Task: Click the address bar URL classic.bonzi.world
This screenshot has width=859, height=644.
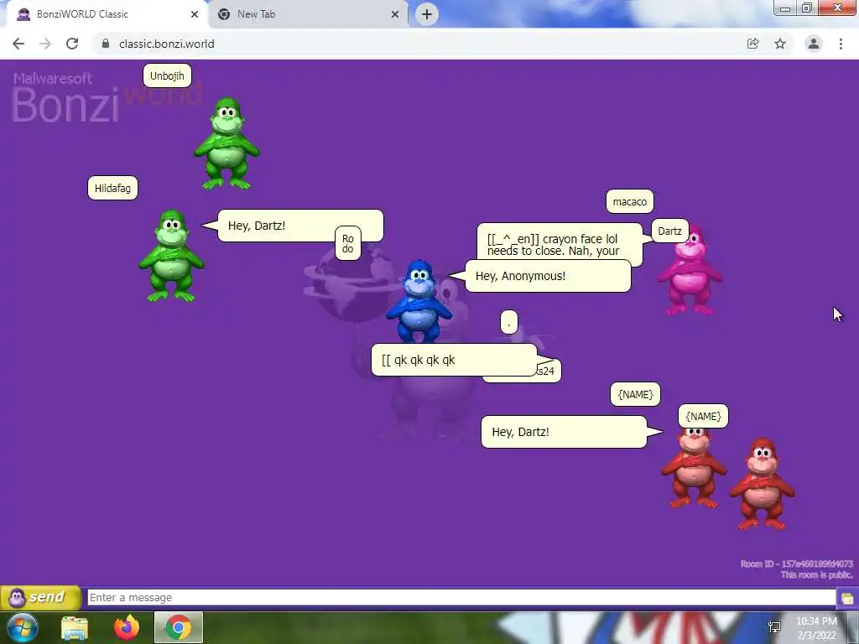Action: [167, 44]
